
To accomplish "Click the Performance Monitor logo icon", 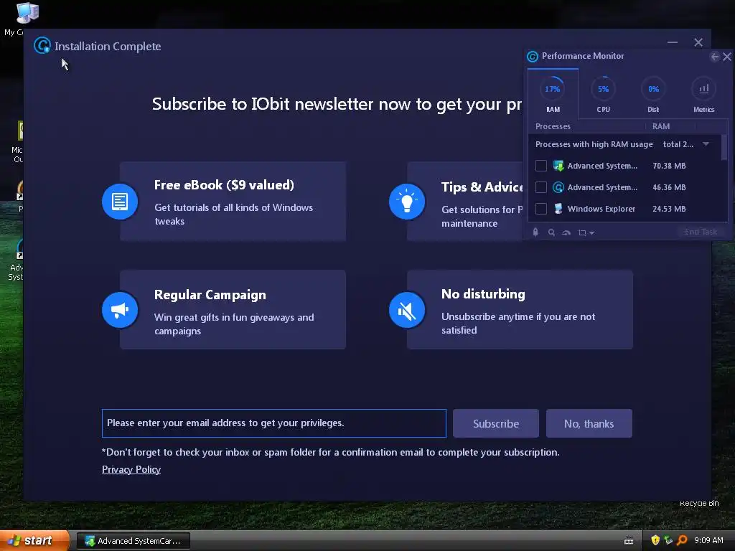I will pyautogui.click(x=533, y=56).
